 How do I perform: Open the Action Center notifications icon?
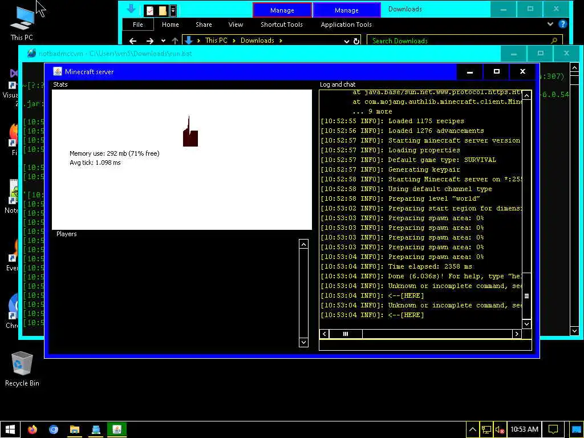point(553,430)
